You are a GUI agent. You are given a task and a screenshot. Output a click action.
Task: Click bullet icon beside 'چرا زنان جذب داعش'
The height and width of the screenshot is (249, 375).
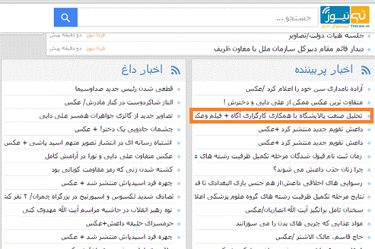[369, 171]
